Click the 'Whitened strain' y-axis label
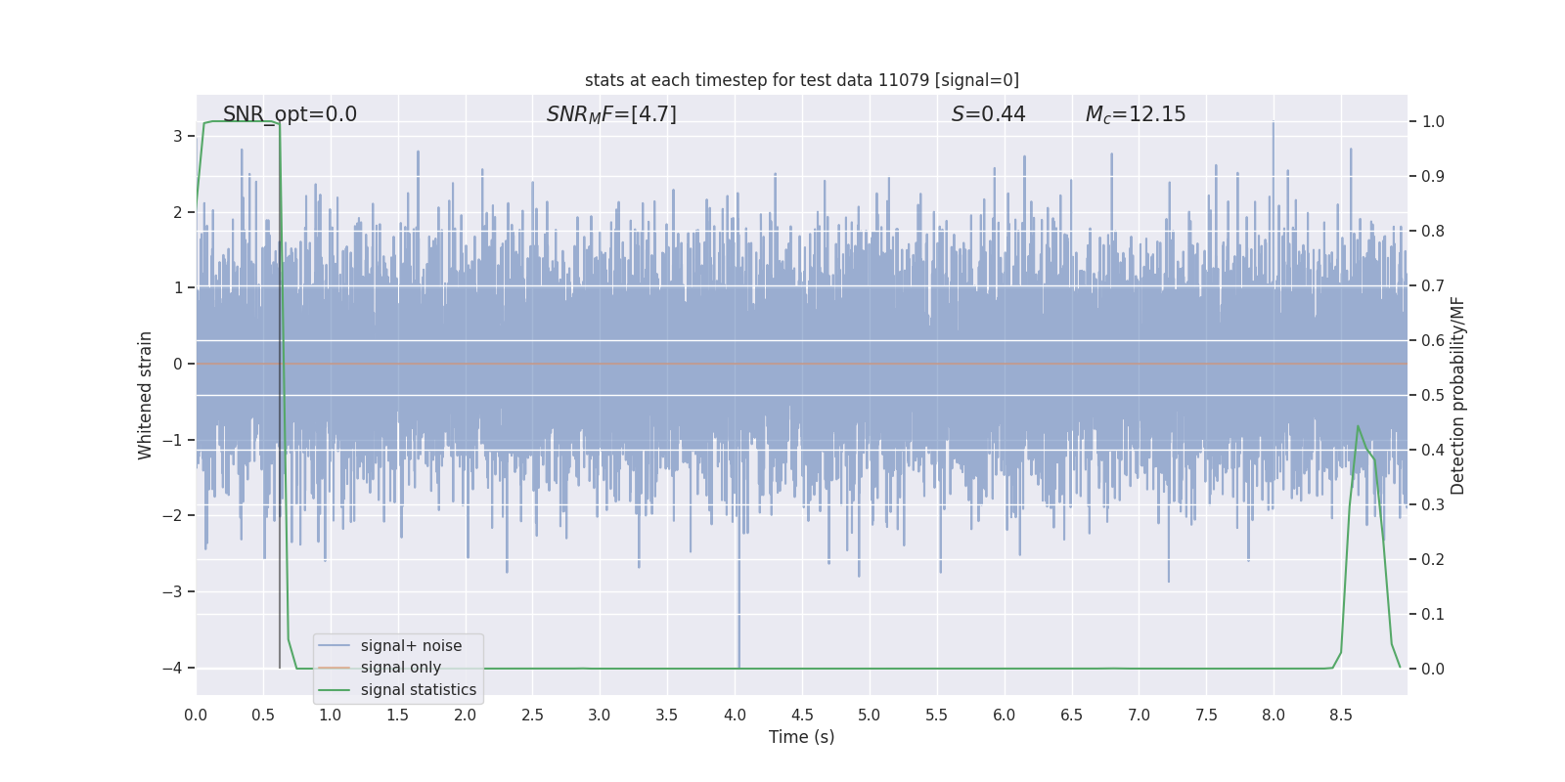This screenshot has width=1565, height=782. pyautogui.click(x=146, y=395)
